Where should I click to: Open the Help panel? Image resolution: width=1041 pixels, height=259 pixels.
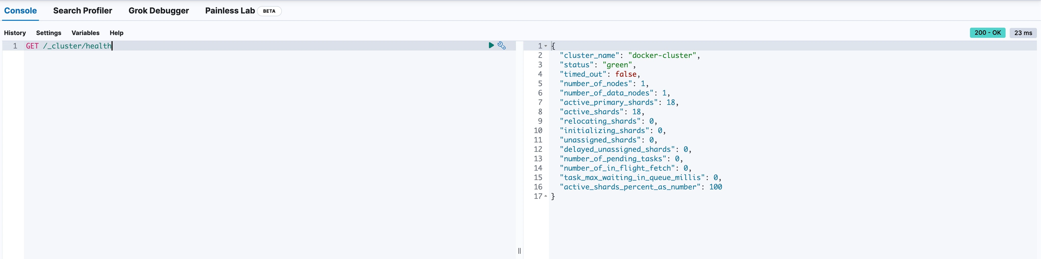click(116, 33)
